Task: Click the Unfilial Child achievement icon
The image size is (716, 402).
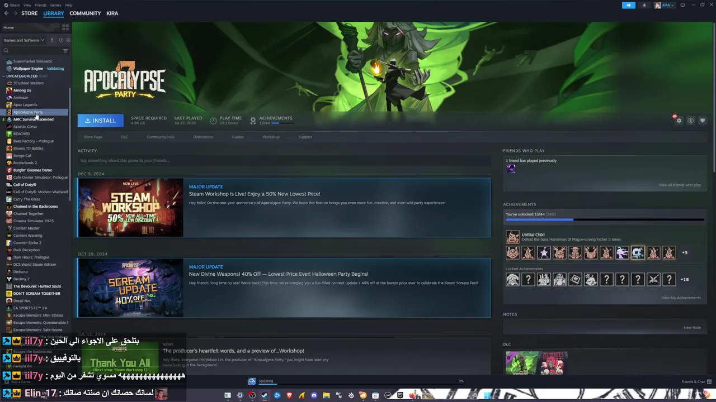Action: coord(512,237)
